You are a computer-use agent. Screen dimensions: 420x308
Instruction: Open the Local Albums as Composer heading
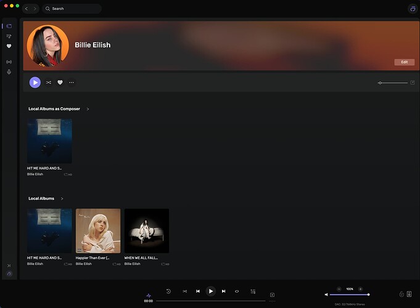click(x=54, y=109)
